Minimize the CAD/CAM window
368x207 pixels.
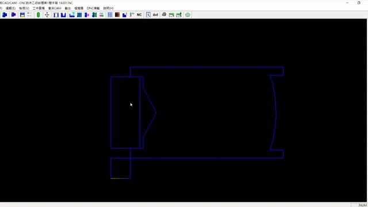[x=347, y=3]
